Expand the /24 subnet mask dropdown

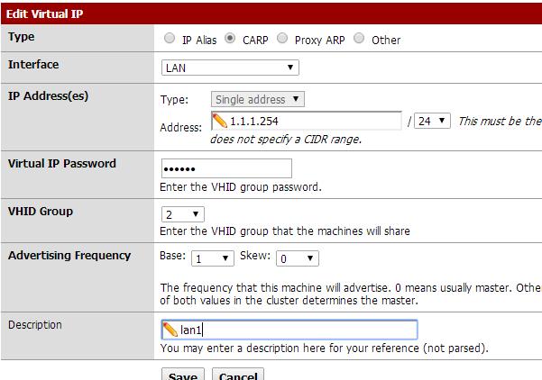[x=432, y=121]
